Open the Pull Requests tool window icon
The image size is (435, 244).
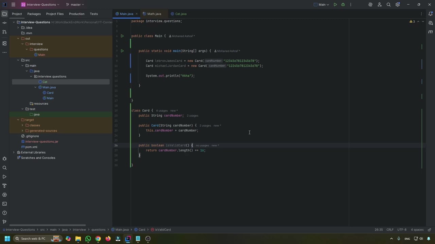4,32
